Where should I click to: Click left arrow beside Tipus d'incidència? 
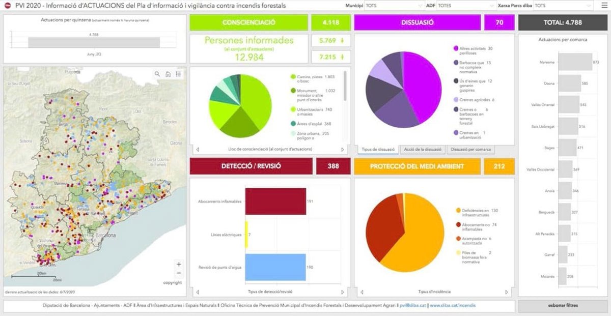click(362, 292)
